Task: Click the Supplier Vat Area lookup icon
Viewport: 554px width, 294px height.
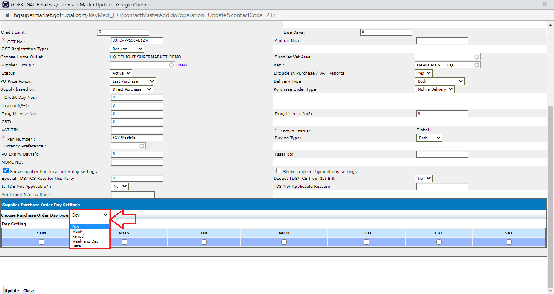Action: click(477, 57)
